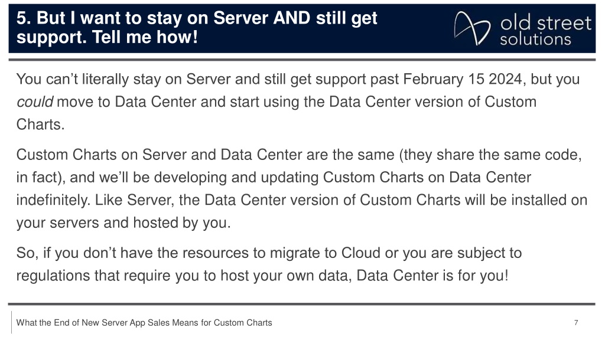Click the horizontal divider below the title
Image resolution: width=605 pixels, height=340 pixels.
(302, 60)
